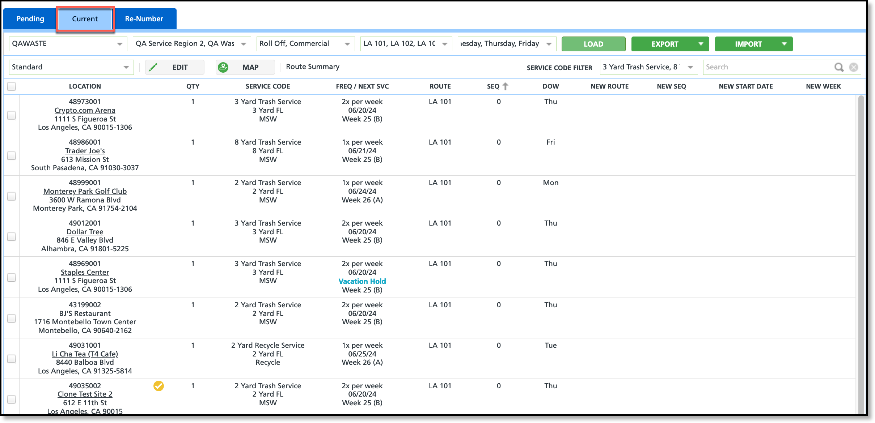Open the Service Code Filter dropdown
The width and height of the screenshot is (875, 423).
click(690, 67)
